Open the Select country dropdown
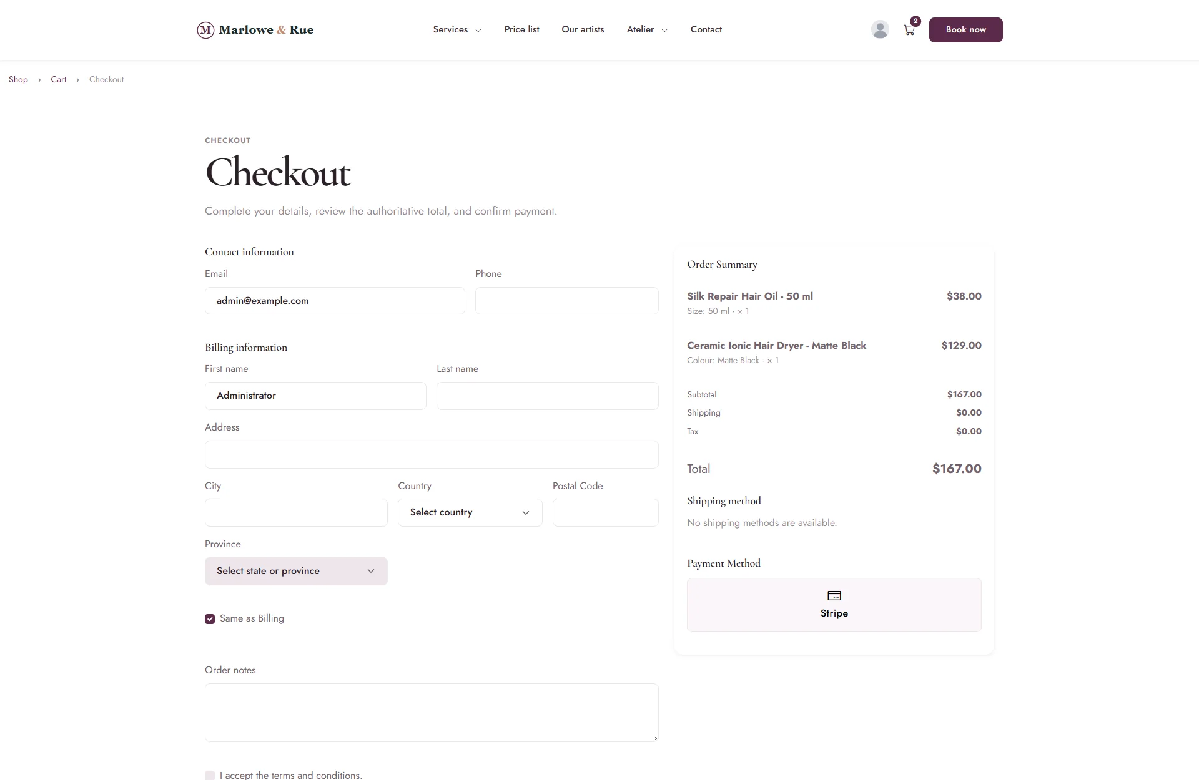The image size is (1199, 780). pos(470,512)
